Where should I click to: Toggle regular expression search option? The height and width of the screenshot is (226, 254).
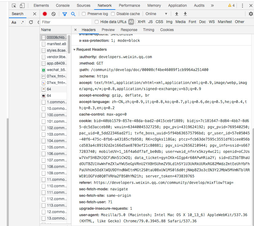click(22, 22)
